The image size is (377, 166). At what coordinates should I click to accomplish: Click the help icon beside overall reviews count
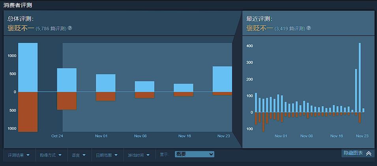point(70,28)
